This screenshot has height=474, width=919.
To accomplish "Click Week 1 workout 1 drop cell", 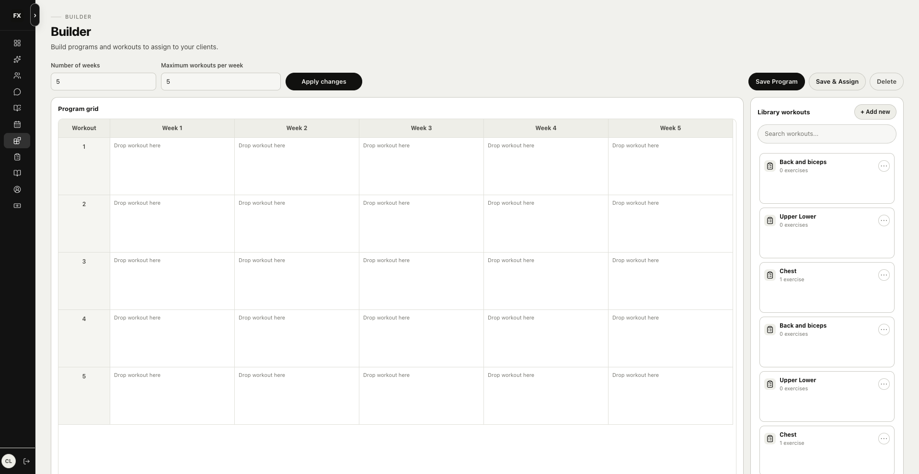I will [x=172, y=166].
